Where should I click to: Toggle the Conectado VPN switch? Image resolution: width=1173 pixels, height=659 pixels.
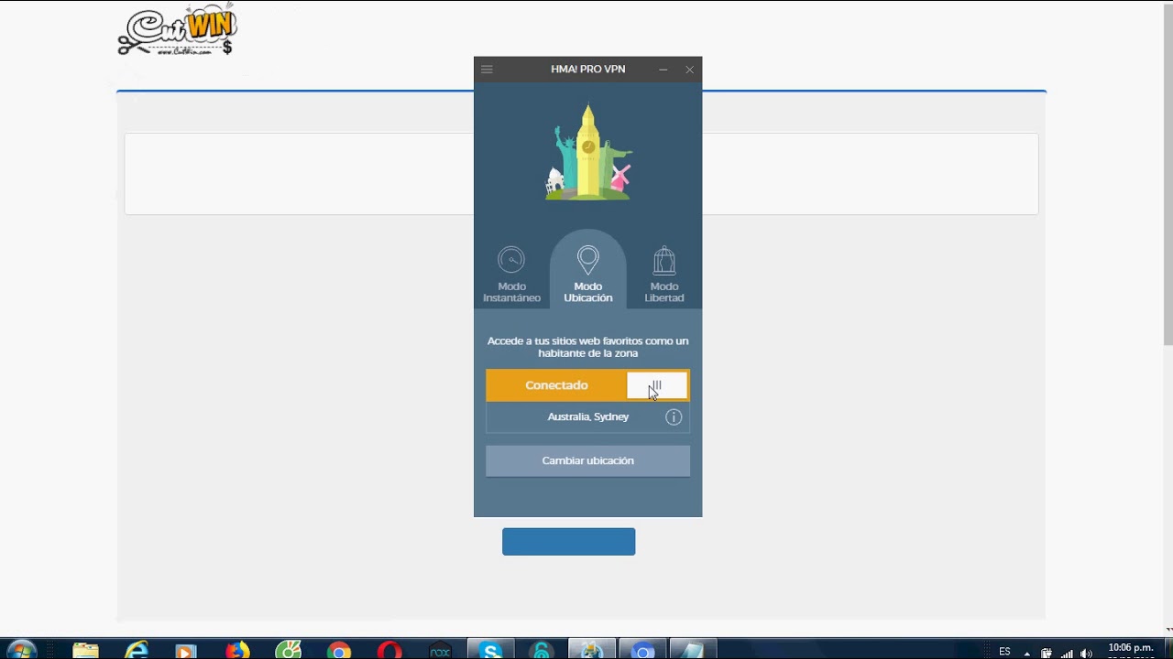point(587,385)
